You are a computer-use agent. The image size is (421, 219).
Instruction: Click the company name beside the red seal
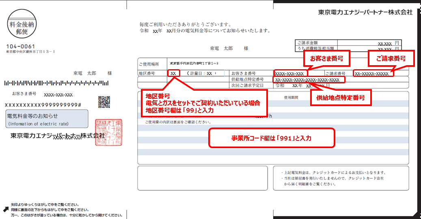tap(58, 136)
